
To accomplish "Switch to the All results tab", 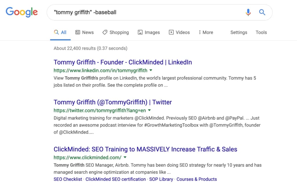I will (x=60, y=33).
